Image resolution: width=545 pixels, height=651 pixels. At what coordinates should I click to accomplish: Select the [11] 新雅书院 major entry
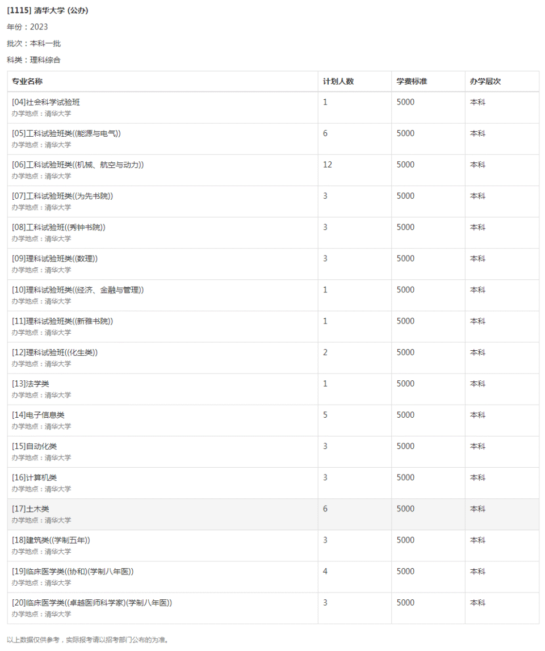point(62,321)
